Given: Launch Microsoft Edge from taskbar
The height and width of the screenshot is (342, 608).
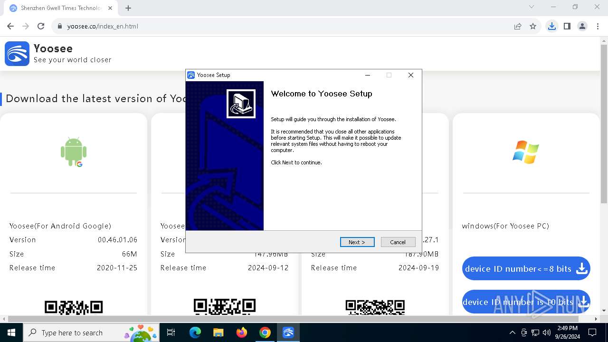Looking at the screenshot, I should 195,332.
